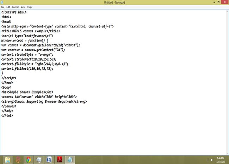Open the Edit menu
Image resolution: width=229 pixels, height=164 pixels.
pyautogui.click(x=8, y=7)
